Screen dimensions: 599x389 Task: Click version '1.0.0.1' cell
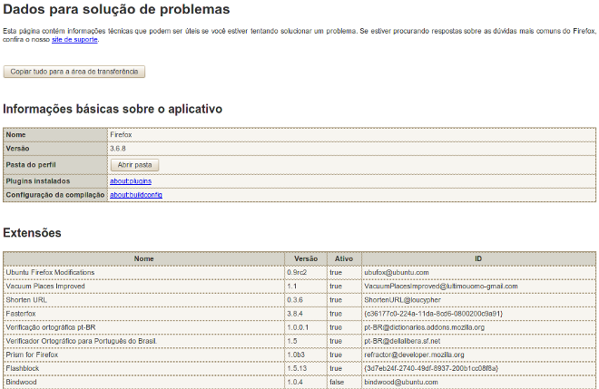(x=306, y=327)
